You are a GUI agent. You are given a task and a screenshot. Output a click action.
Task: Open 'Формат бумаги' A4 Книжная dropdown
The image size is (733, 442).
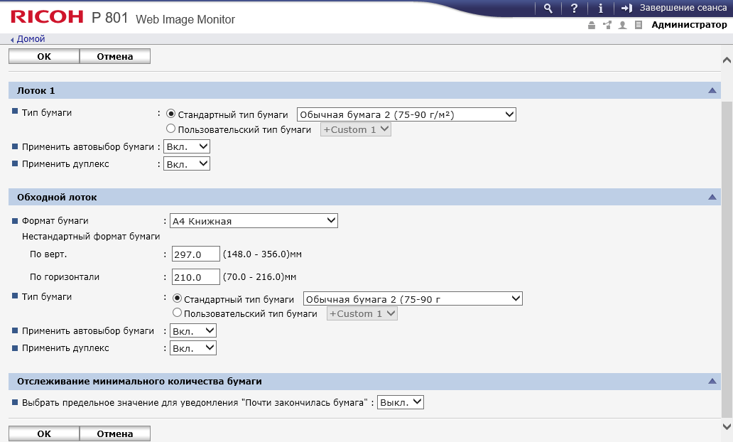[x=254, y=221]
